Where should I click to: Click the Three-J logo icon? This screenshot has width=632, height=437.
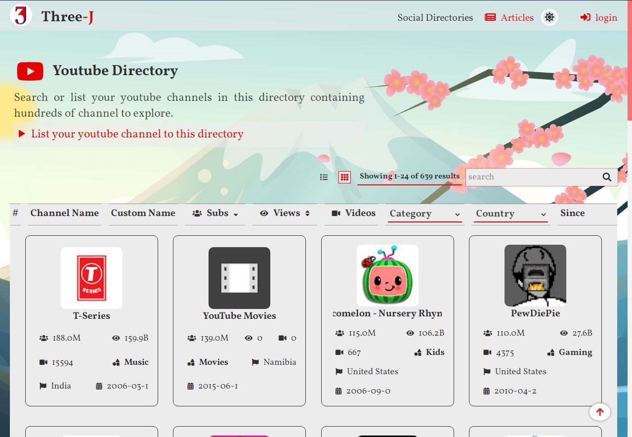coord(21,16)
